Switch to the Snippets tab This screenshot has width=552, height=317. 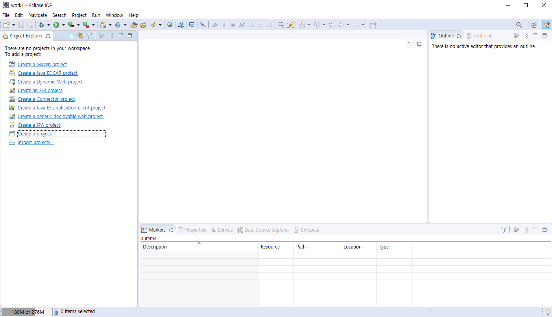coord(306,230)
